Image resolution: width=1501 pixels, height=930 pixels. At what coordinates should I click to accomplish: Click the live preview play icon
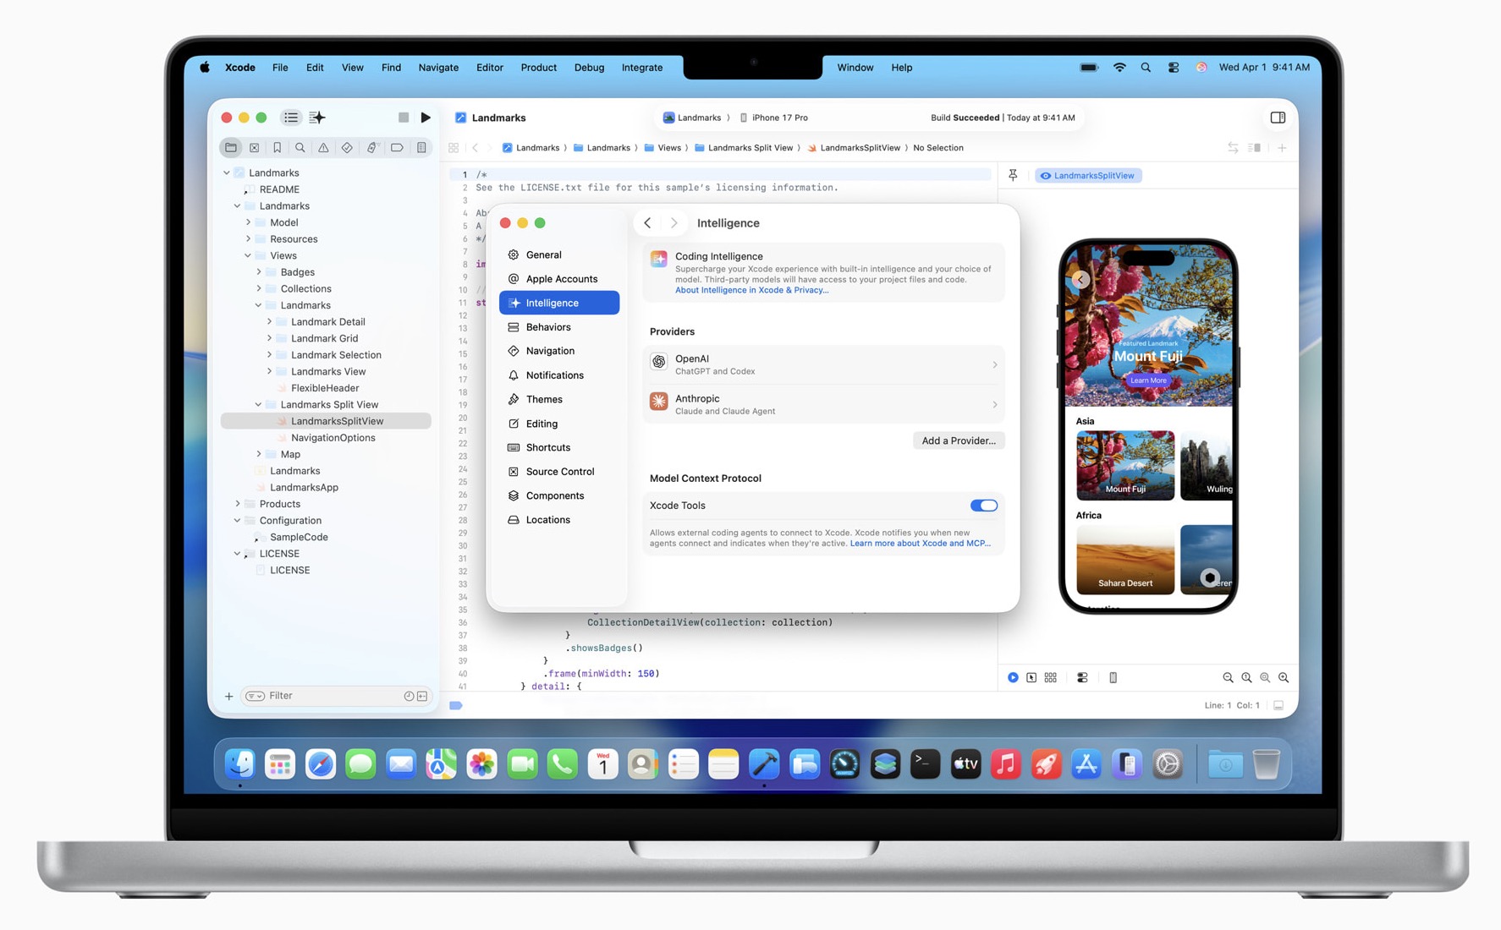pyautogui.click(x=1013, y=677)
